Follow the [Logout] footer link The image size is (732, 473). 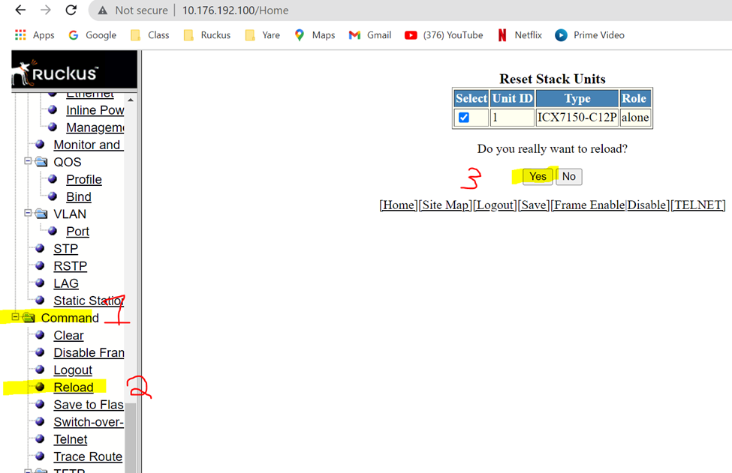pyautogui.click(x=495, y=205)
